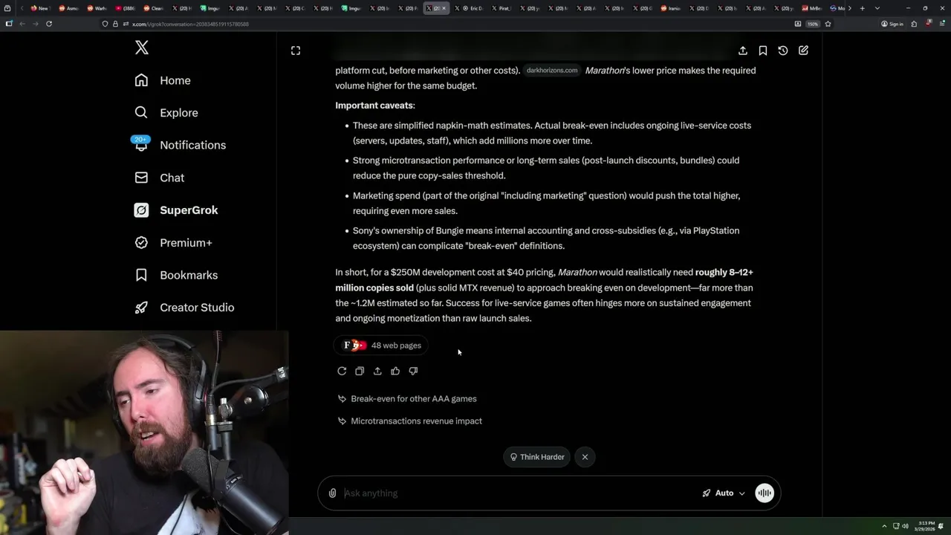Image resolution: width=951 pixels, height=535 pixels.
Task: Share the Grok response with share icon
Action: [x=377, y=371]
